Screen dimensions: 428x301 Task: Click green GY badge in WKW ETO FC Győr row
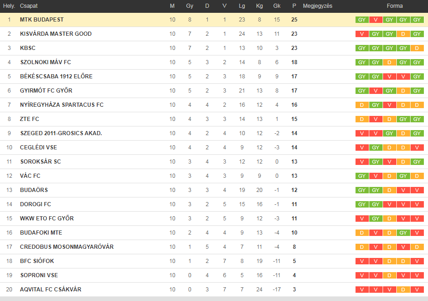tap(376, 219)
